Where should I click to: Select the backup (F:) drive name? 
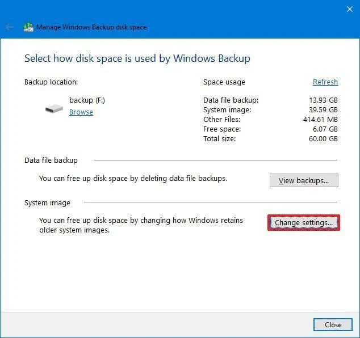(x=87, y=100)
